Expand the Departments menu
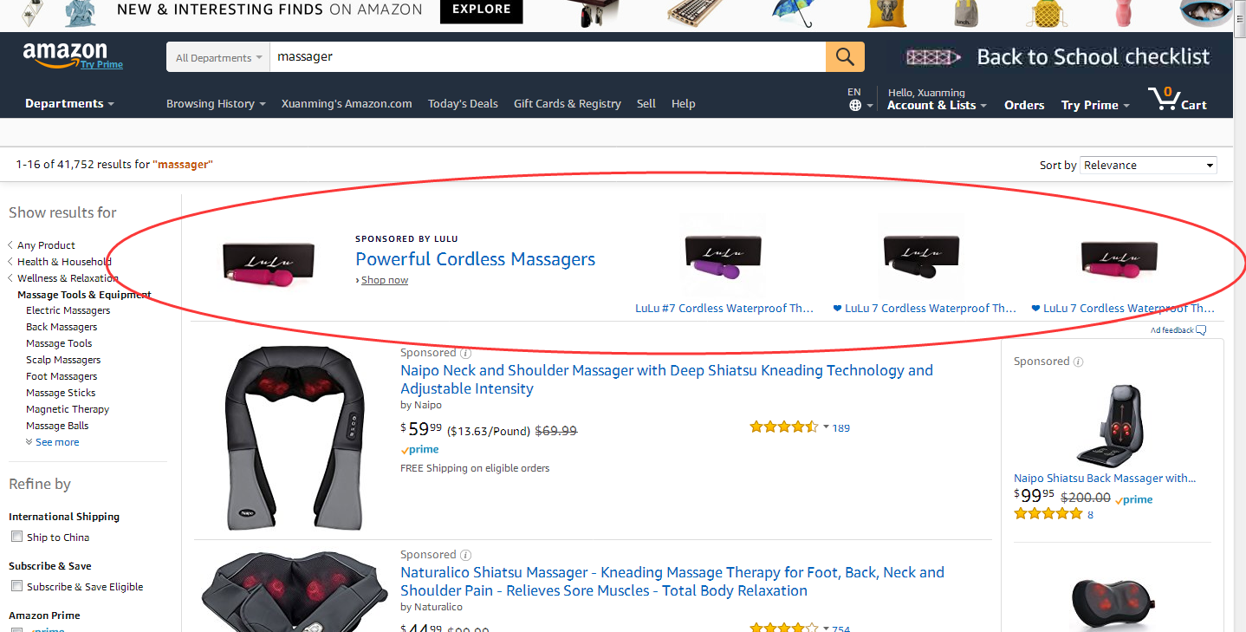Screen dimensions: 1246x632 [69, 103]
